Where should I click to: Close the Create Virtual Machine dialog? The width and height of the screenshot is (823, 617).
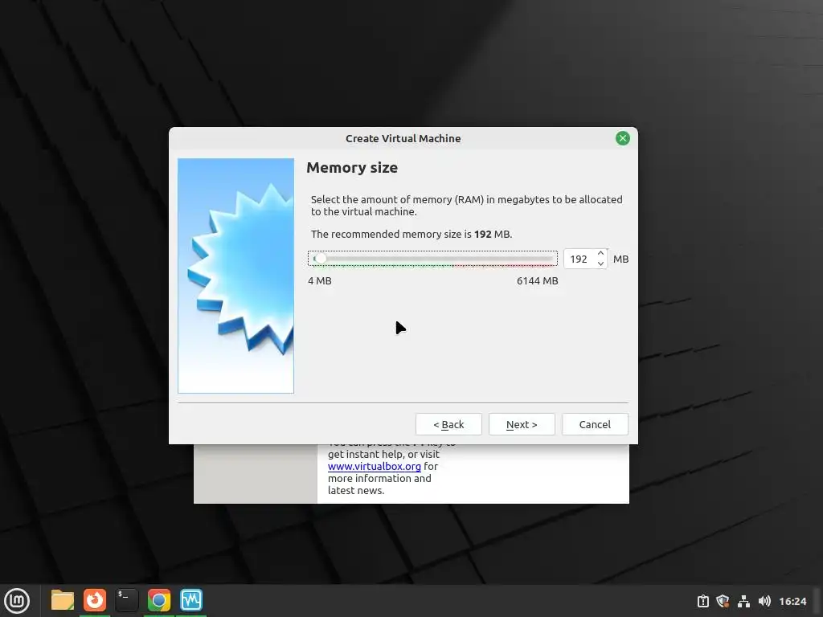(x=623, y=138)
